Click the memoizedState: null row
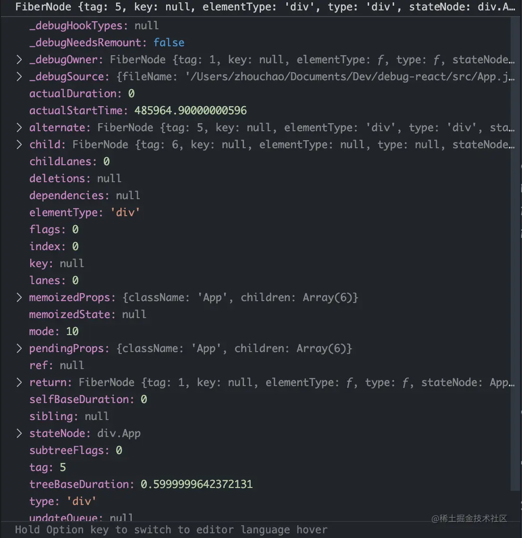Image resolution: width=522 pixels, height=538 pixels. (x=88, y=315)
